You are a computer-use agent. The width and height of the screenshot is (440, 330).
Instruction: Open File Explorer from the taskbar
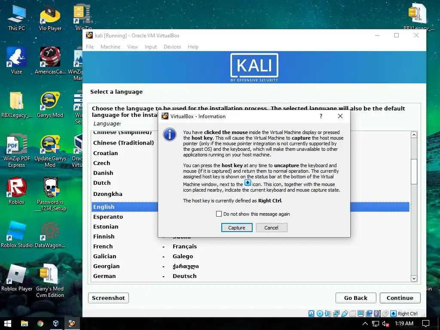click(x=24, y=324)
